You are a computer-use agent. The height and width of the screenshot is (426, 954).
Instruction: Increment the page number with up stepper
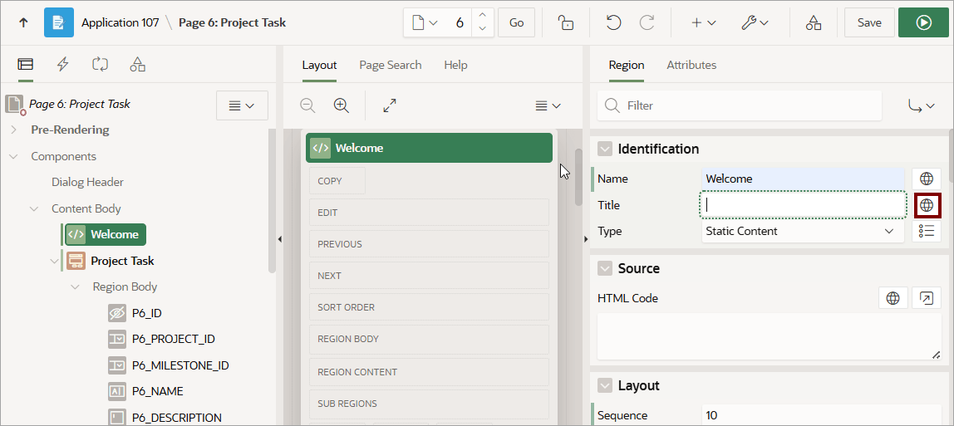point(482,16)
